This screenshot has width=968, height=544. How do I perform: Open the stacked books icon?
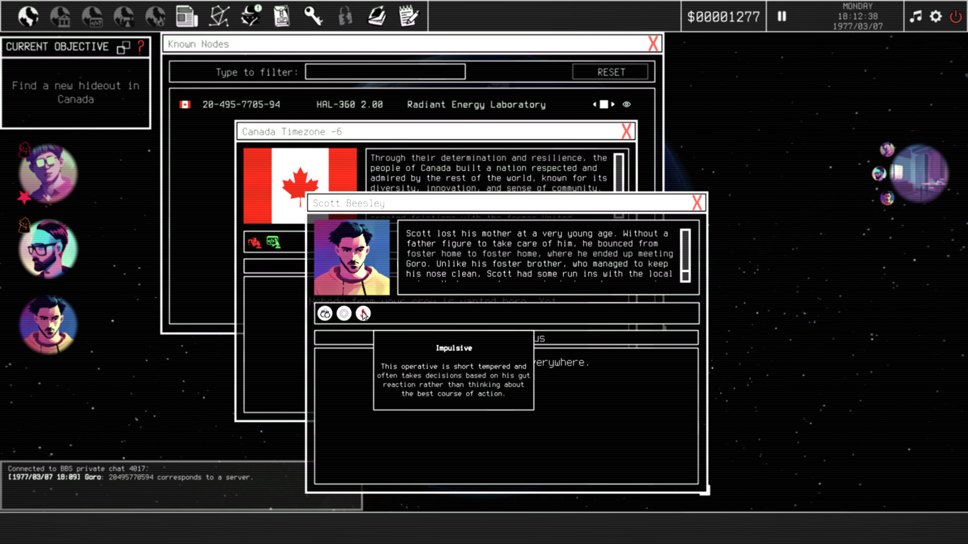click(377, 17)
